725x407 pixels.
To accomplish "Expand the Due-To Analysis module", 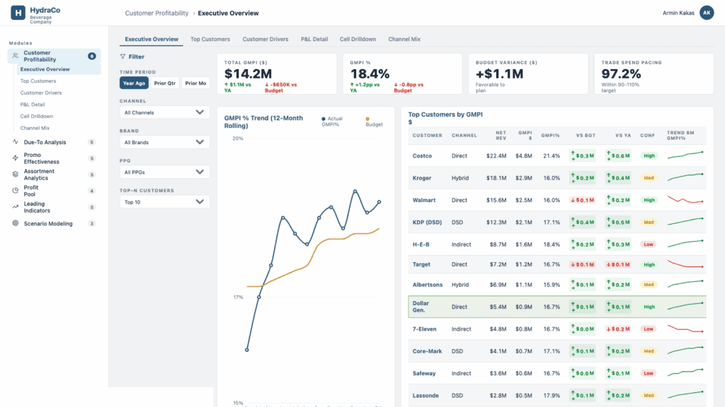I will [x=54, y=142].
